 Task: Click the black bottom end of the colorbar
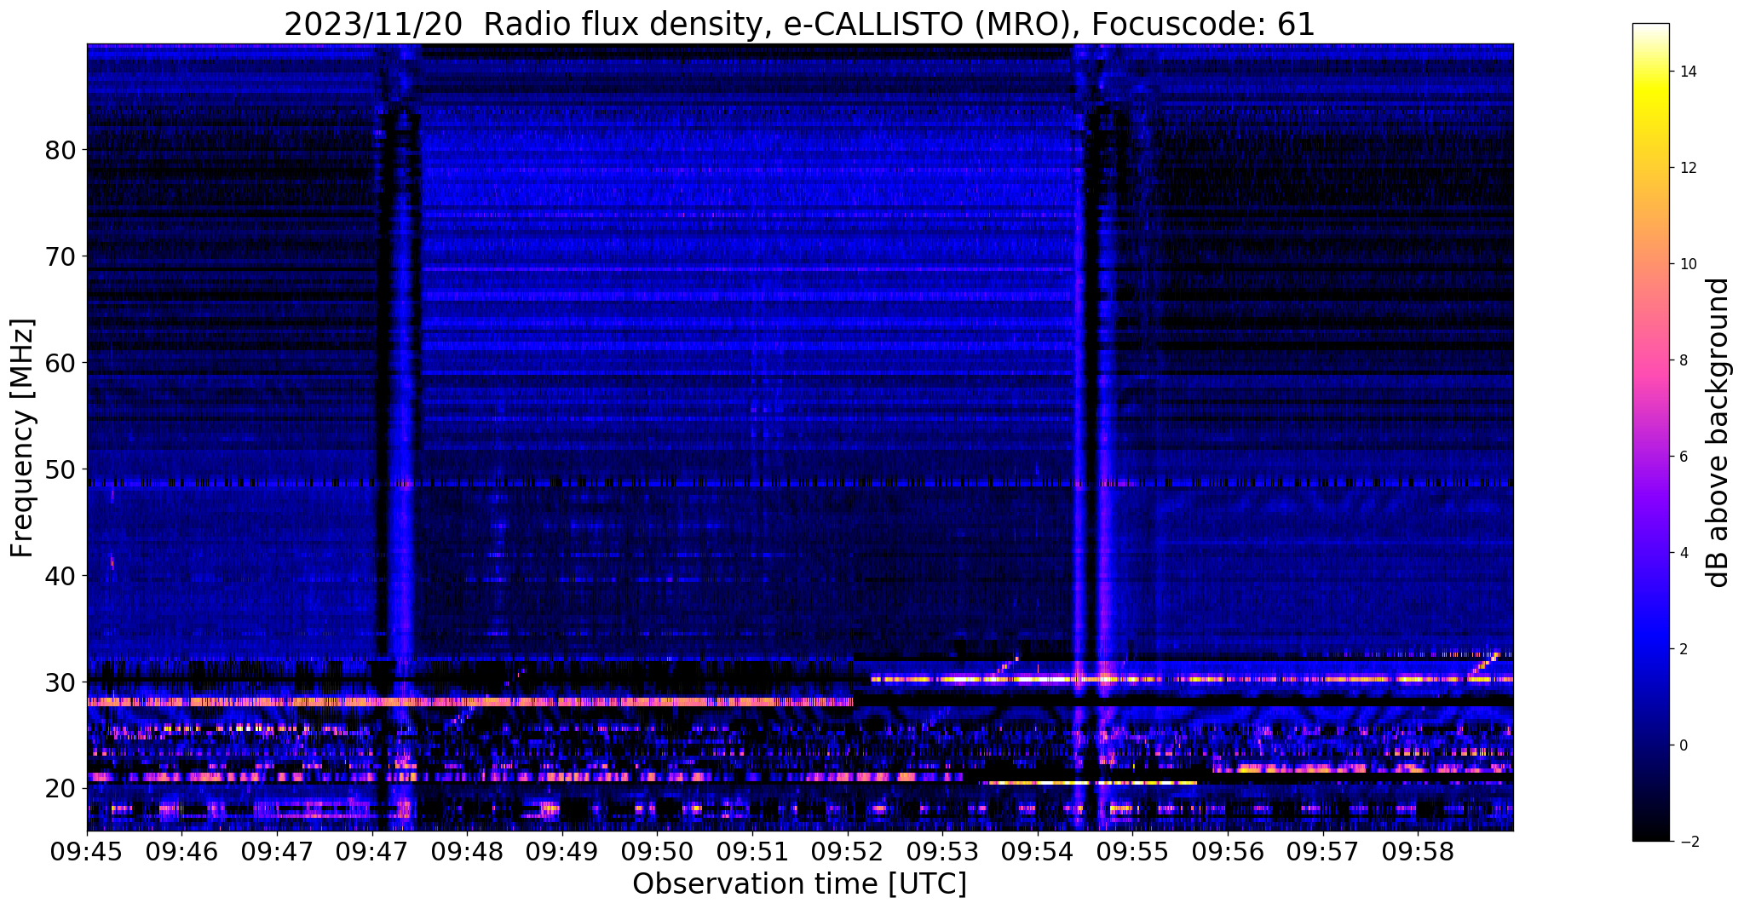coord(1650,835)
